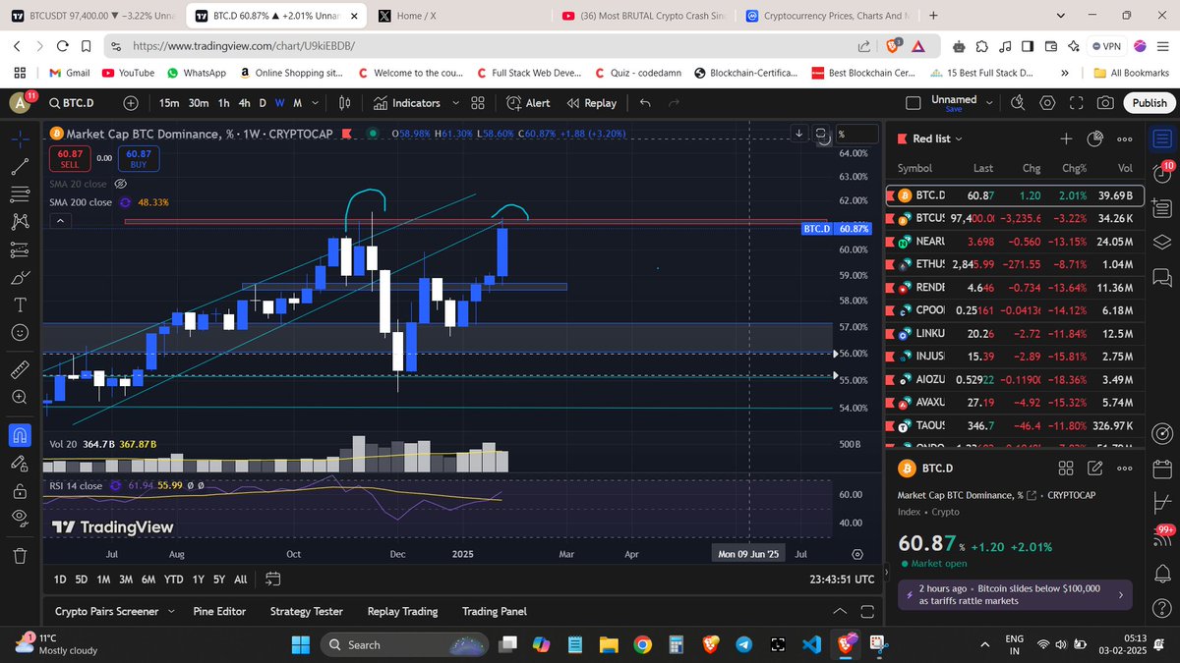Open the Unnamed layout dropdown arrow
The height and width of the screenshot is (663, 1180).
tap(991, 102)
